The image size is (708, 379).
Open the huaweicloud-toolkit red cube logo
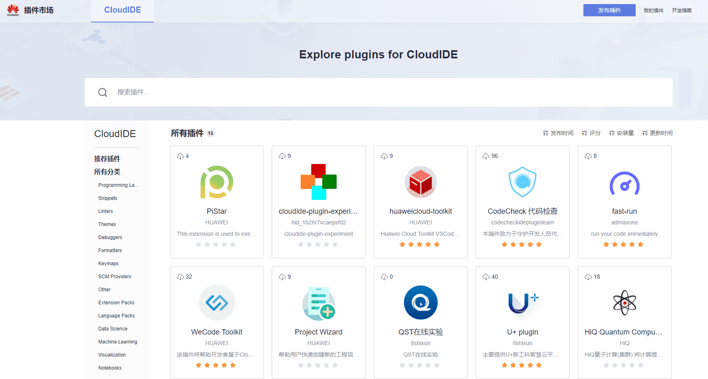pos(421,182)
